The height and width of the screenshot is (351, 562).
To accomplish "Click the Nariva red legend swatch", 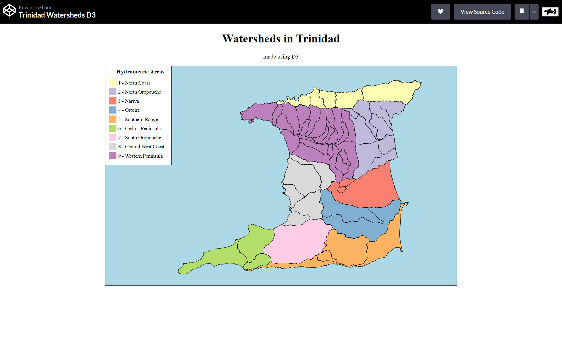I will tap(113, 101).
